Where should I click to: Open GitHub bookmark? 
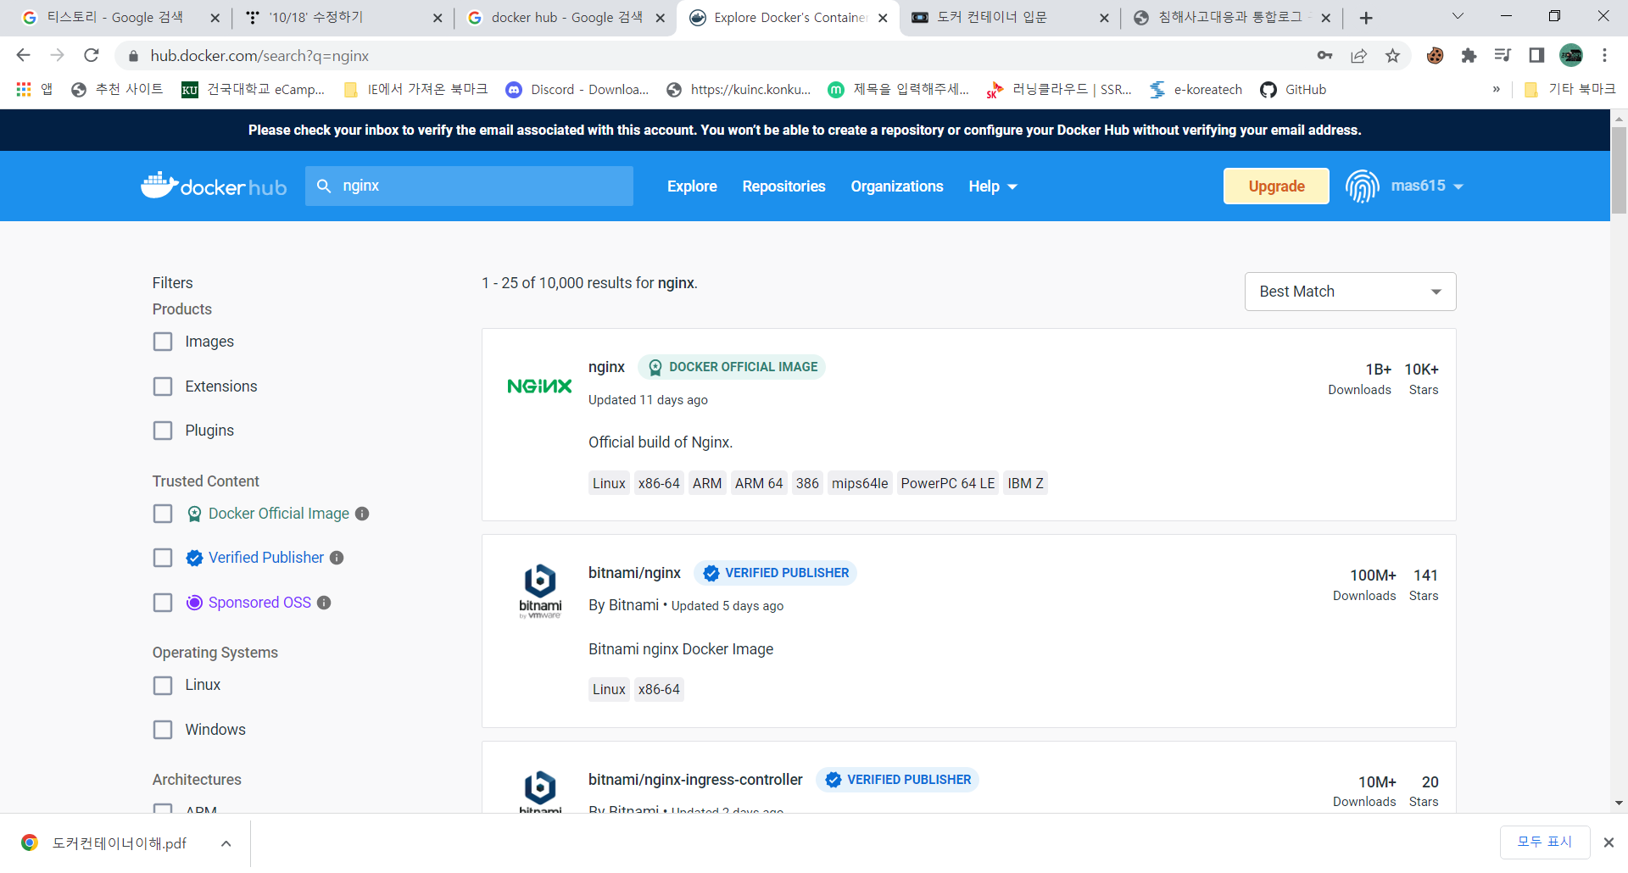coord(1293,89)
